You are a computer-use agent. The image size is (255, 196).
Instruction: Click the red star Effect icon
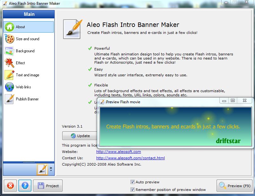pos(9,63)
